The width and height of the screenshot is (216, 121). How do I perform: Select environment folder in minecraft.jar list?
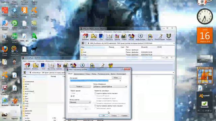[x=28, y=91]
